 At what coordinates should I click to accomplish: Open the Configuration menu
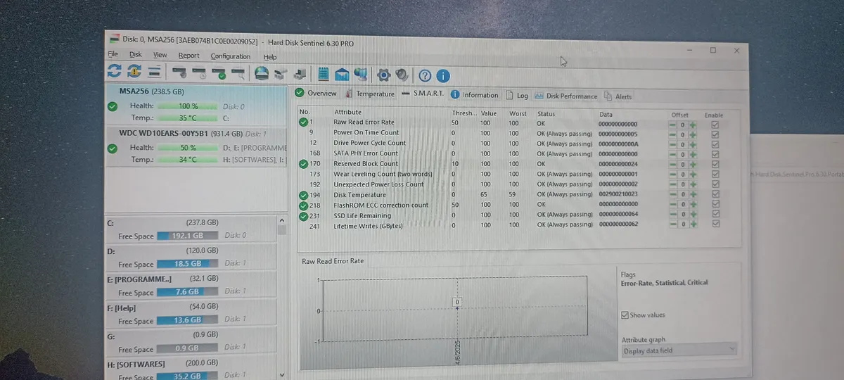[x=230, y=56]
